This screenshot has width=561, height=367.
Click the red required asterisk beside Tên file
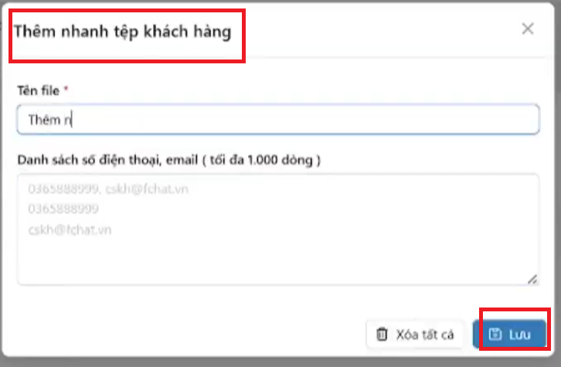(x=66, y=90)
